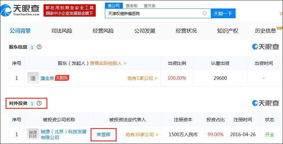
Task: Open legal representative 束昱辉 profile link
Action: coord(104,135)
